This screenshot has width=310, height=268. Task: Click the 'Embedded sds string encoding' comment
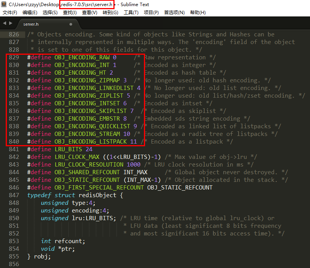point(192,119)
